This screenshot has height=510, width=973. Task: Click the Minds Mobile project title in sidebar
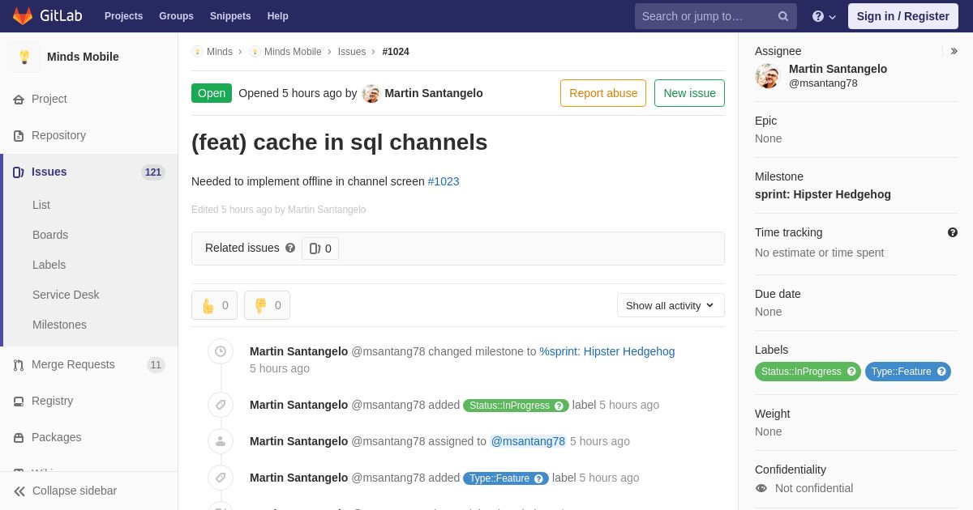[83, 57]
